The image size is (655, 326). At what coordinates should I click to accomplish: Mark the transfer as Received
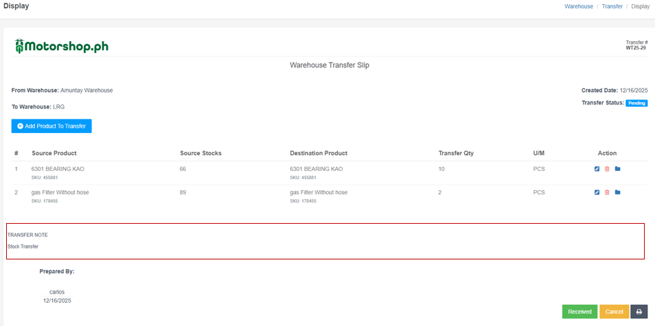(x=579, y=312)
